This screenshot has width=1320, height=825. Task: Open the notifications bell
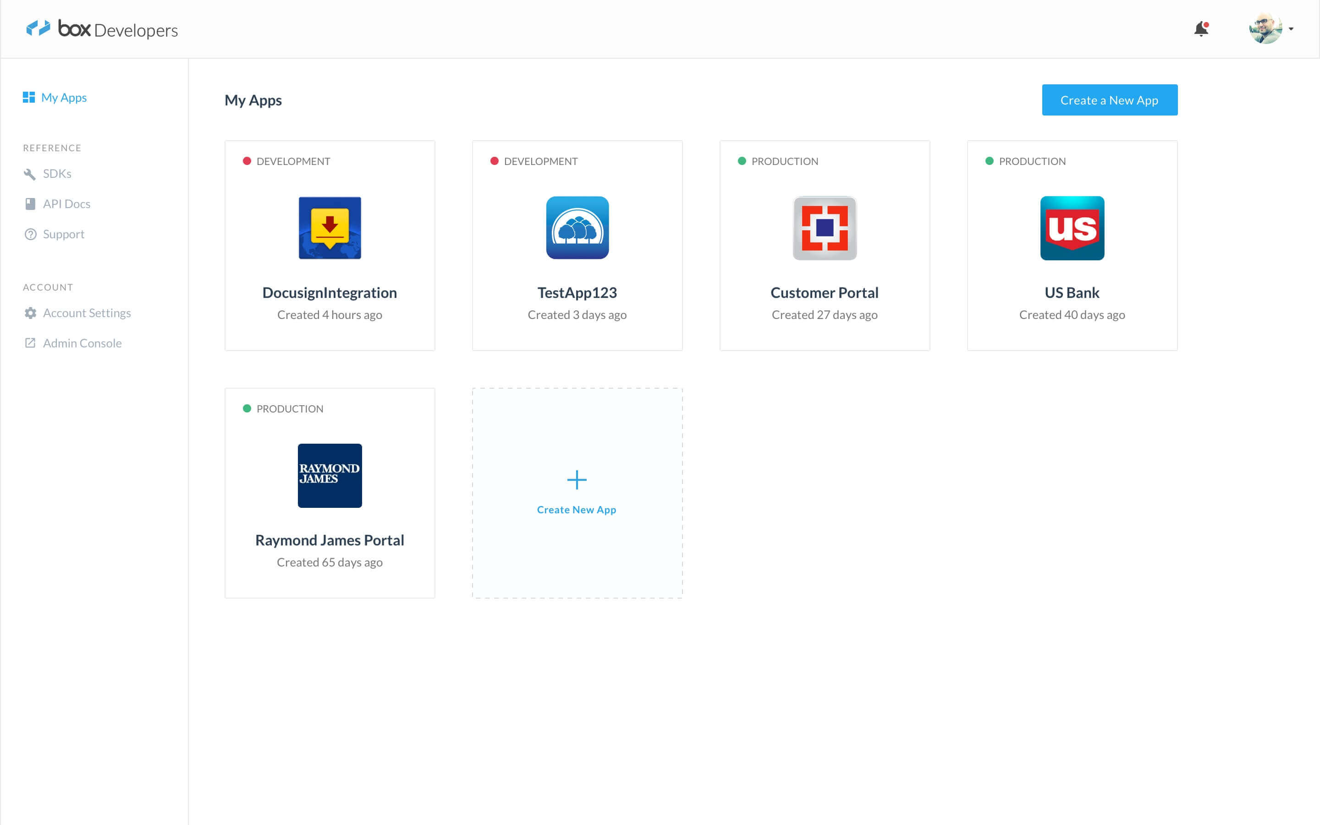point(1201,28)
